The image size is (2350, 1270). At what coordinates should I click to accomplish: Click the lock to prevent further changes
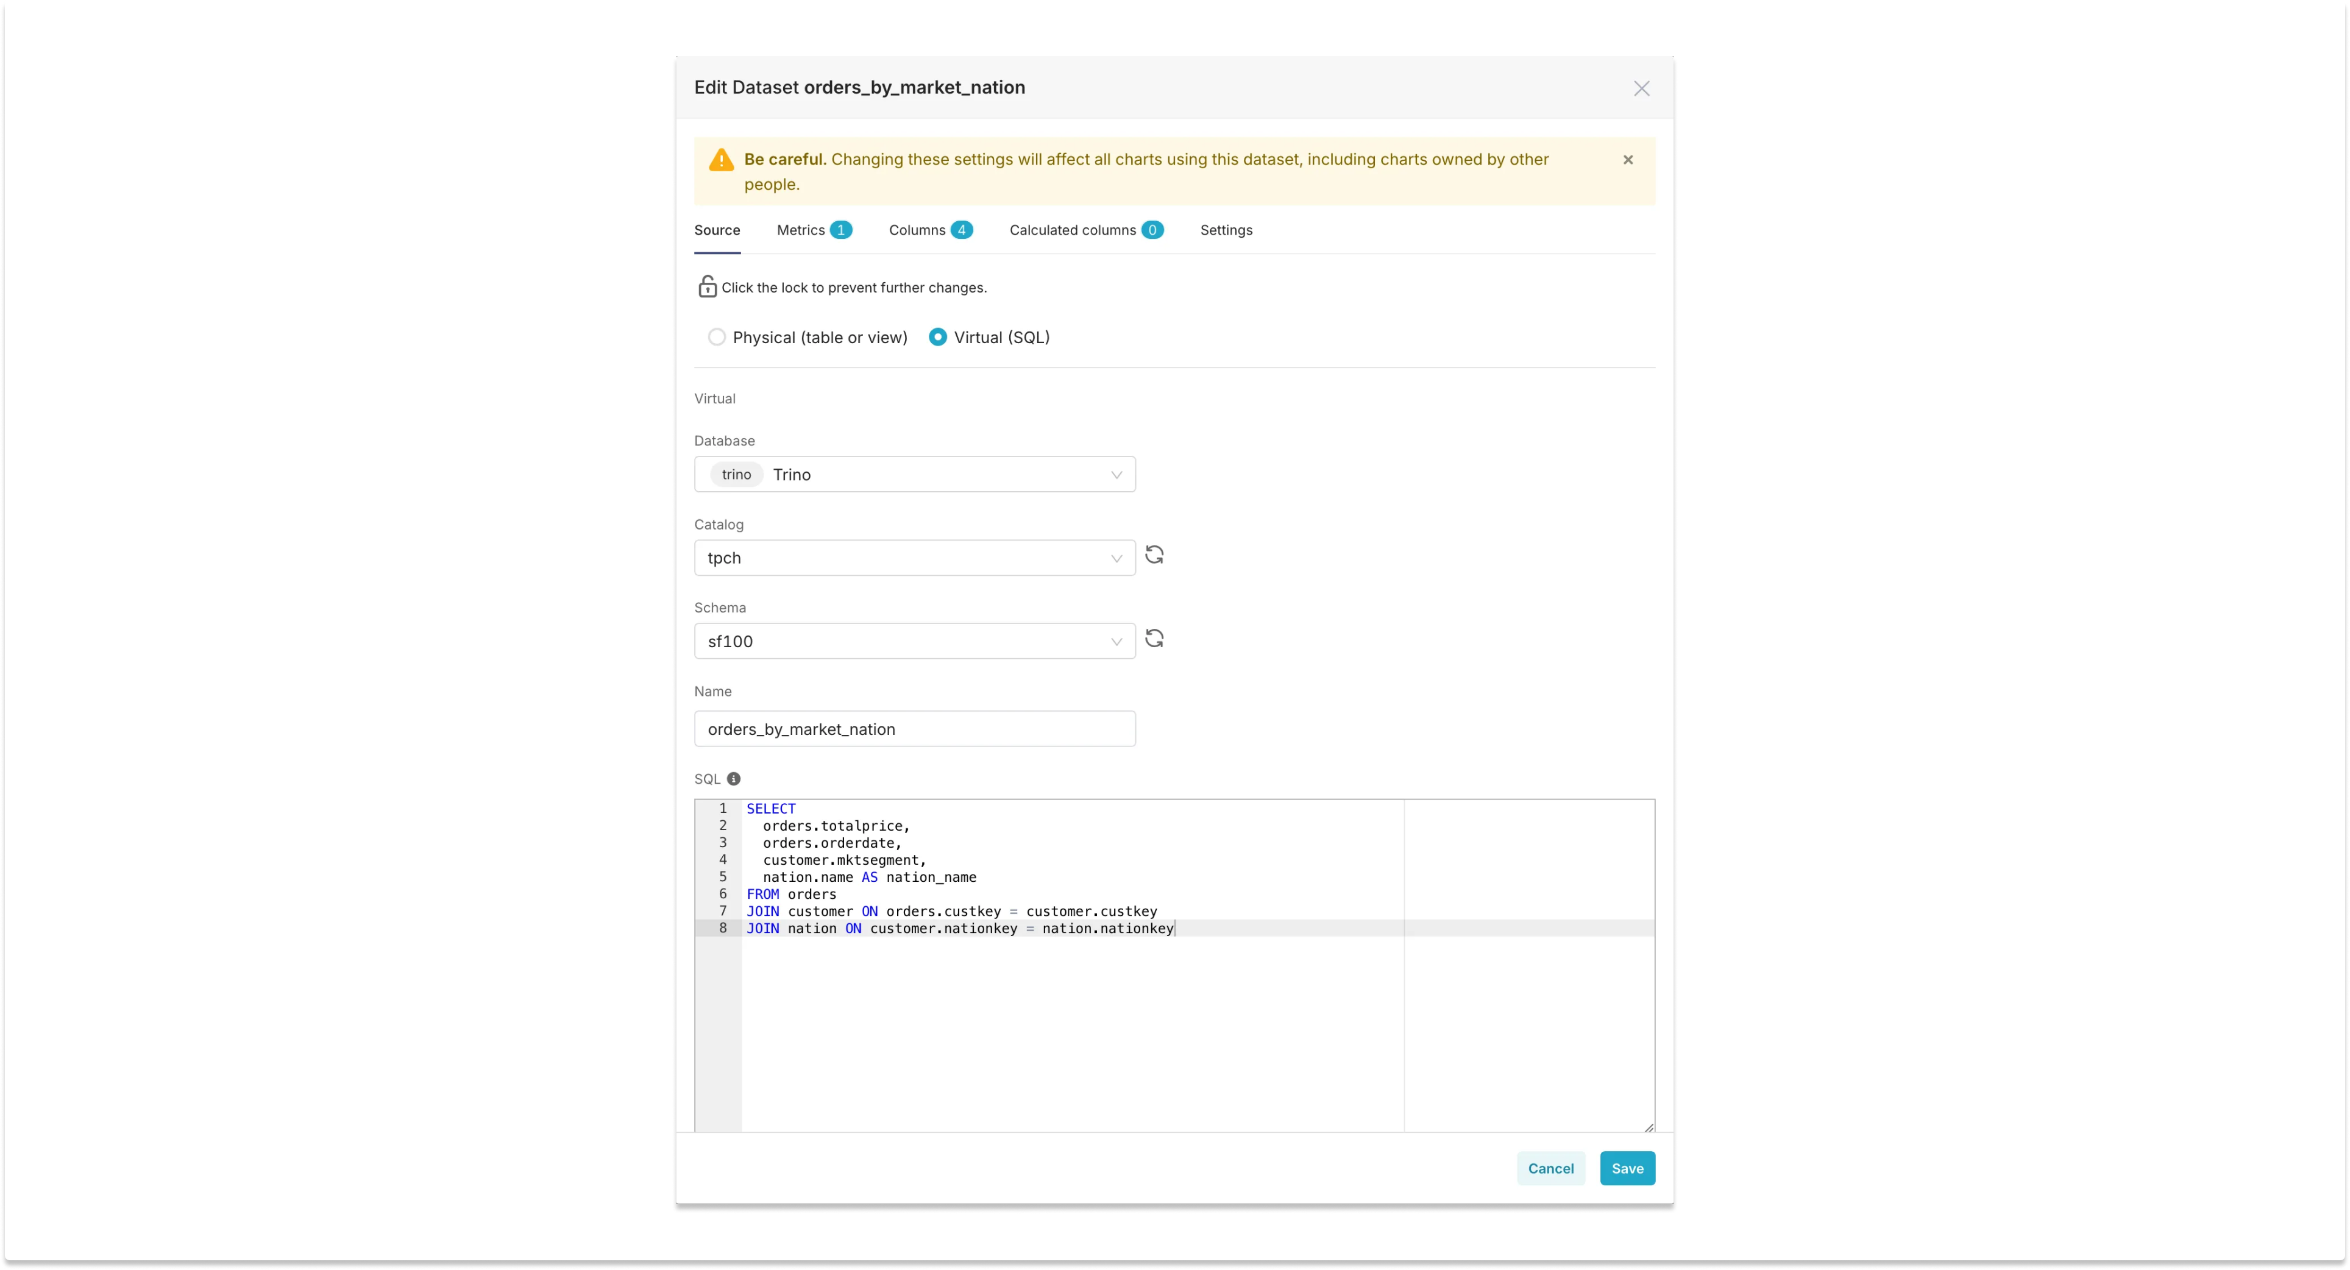(x=708, y=286)
